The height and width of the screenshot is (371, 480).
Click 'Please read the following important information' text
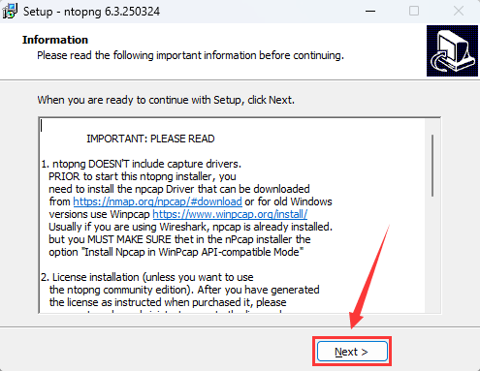[190, 55]
